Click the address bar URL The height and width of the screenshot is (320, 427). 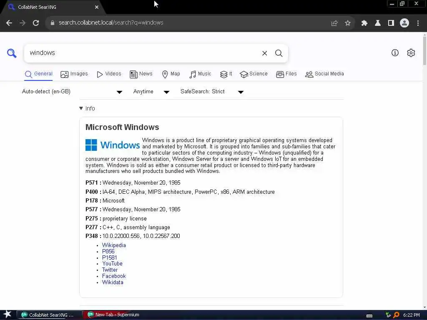(111, 23)
